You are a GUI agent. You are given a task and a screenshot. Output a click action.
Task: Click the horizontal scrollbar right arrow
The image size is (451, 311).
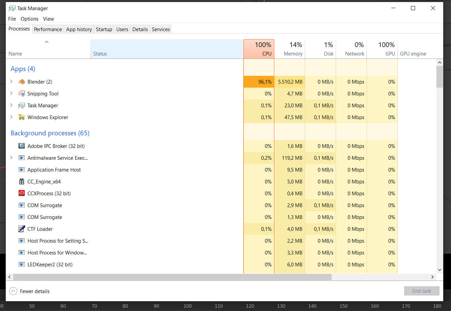pos(432,277)
